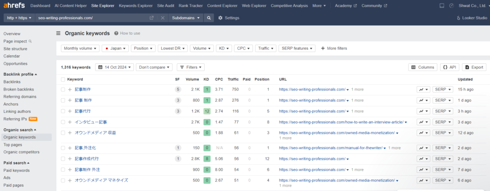
Task: Click the Export button
Action: pyautogui.click(x=471, y=67)
